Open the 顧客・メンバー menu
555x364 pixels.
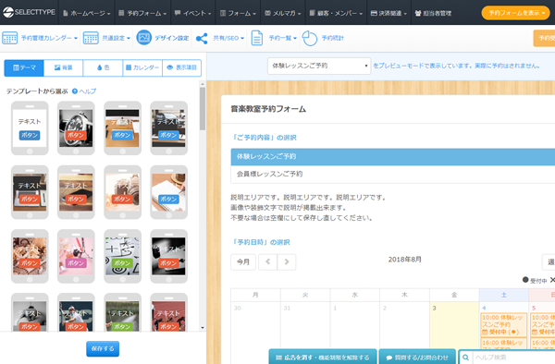pos(336,13)
